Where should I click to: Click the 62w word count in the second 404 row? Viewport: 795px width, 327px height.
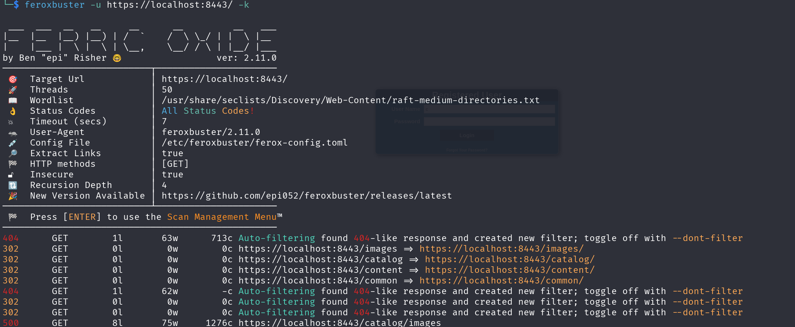(170, 292)
